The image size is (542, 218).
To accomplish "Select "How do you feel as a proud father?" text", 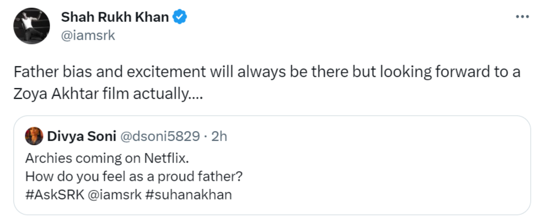I will [x=134, y=177].
